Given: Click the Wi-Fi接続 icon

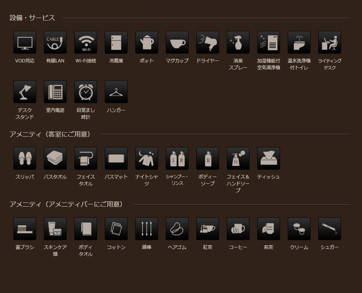Looking at the screenshot, I should coord(86,42).
